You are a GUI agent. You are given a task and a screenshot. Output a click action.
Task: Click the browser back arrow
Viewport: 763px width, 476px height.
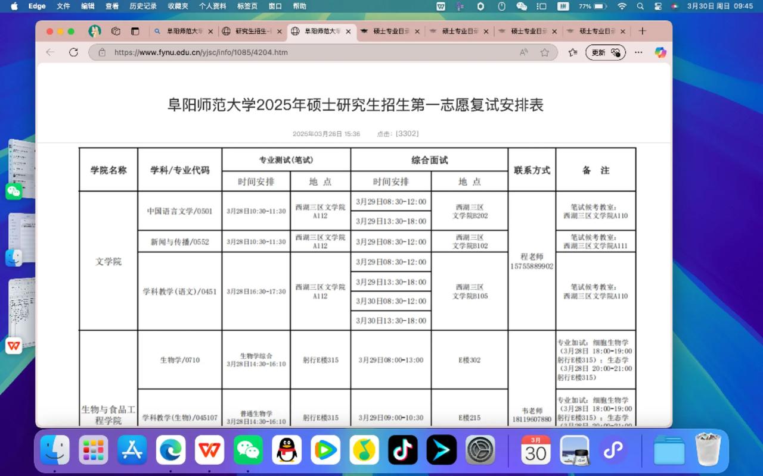[50, 52]
